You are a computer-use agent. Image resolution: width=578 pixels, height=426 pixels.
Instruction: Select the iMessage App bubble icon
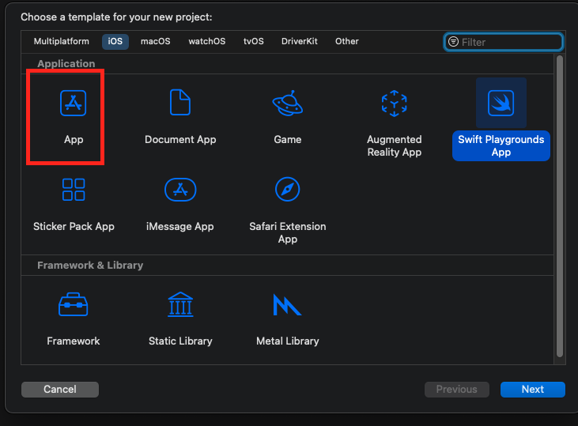pos(180,190)
